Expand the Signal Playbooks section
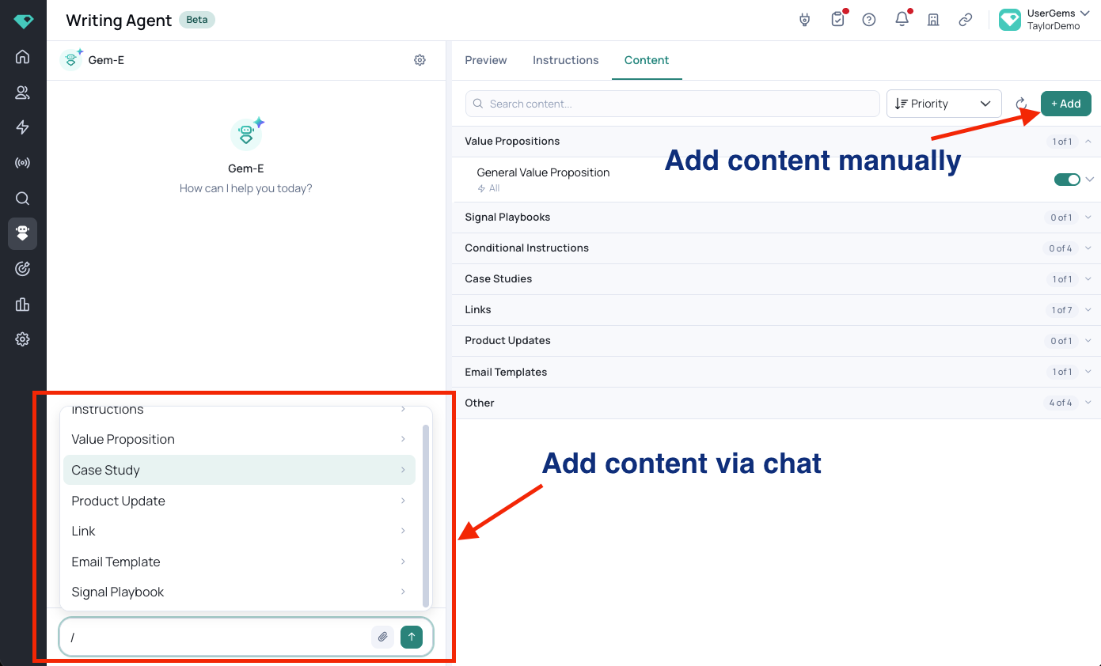The image size is (1101, 666). click(1088, 218)
